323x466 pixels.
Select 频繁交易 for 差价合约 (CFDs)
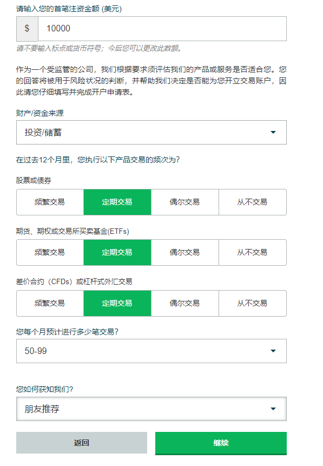pos(50,303)
